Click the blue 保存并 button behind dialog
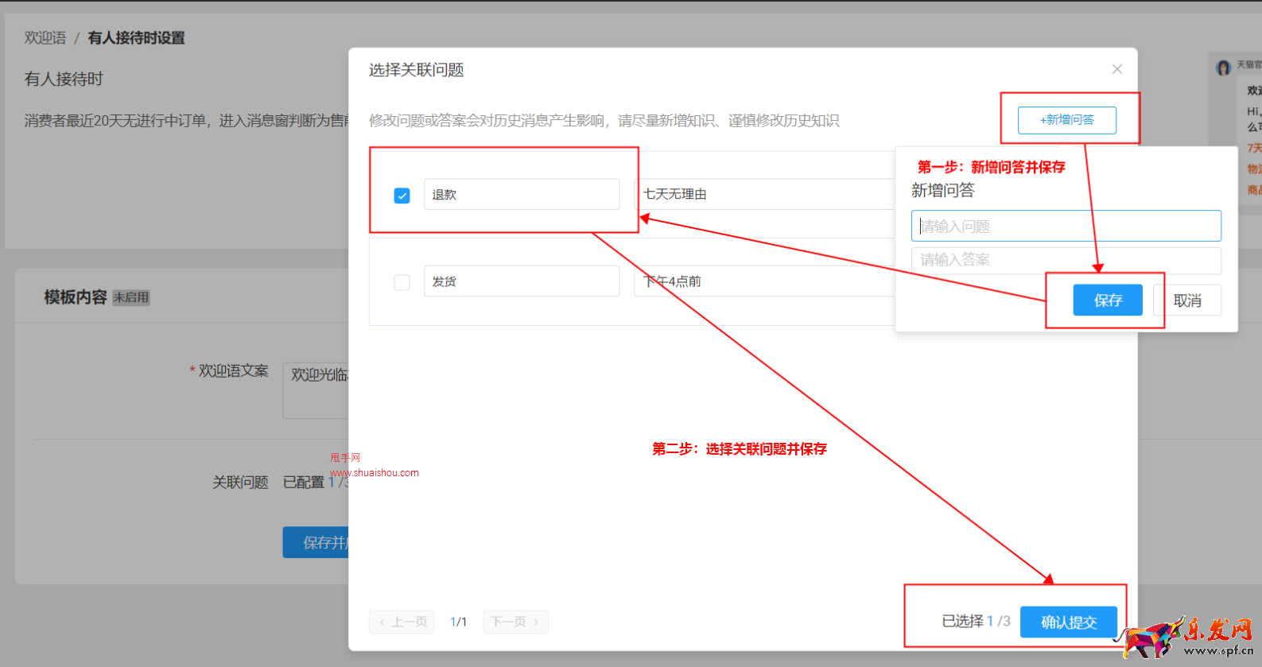 [316, 542]
